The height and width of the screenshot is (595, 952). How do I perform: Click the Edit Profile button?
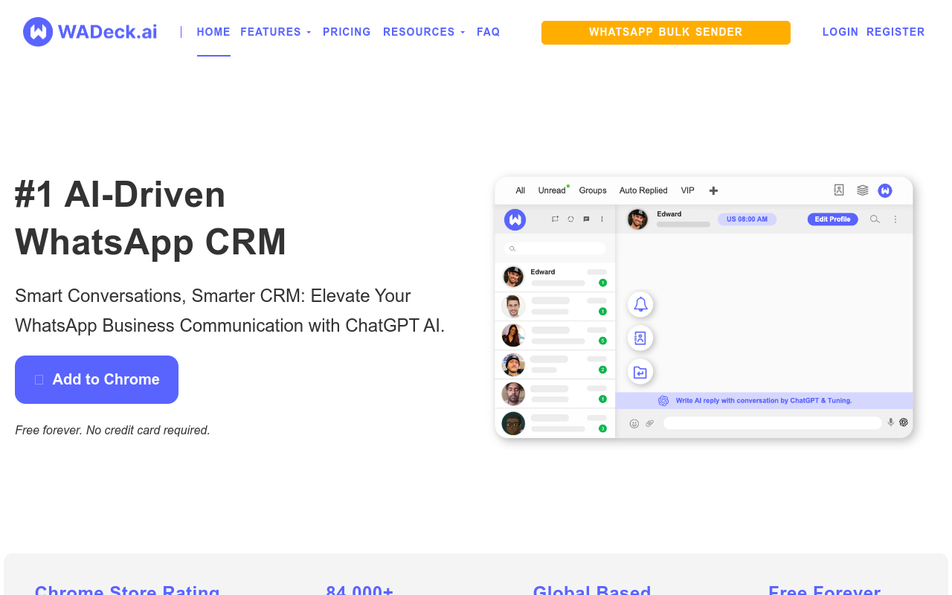pos(833,219)
